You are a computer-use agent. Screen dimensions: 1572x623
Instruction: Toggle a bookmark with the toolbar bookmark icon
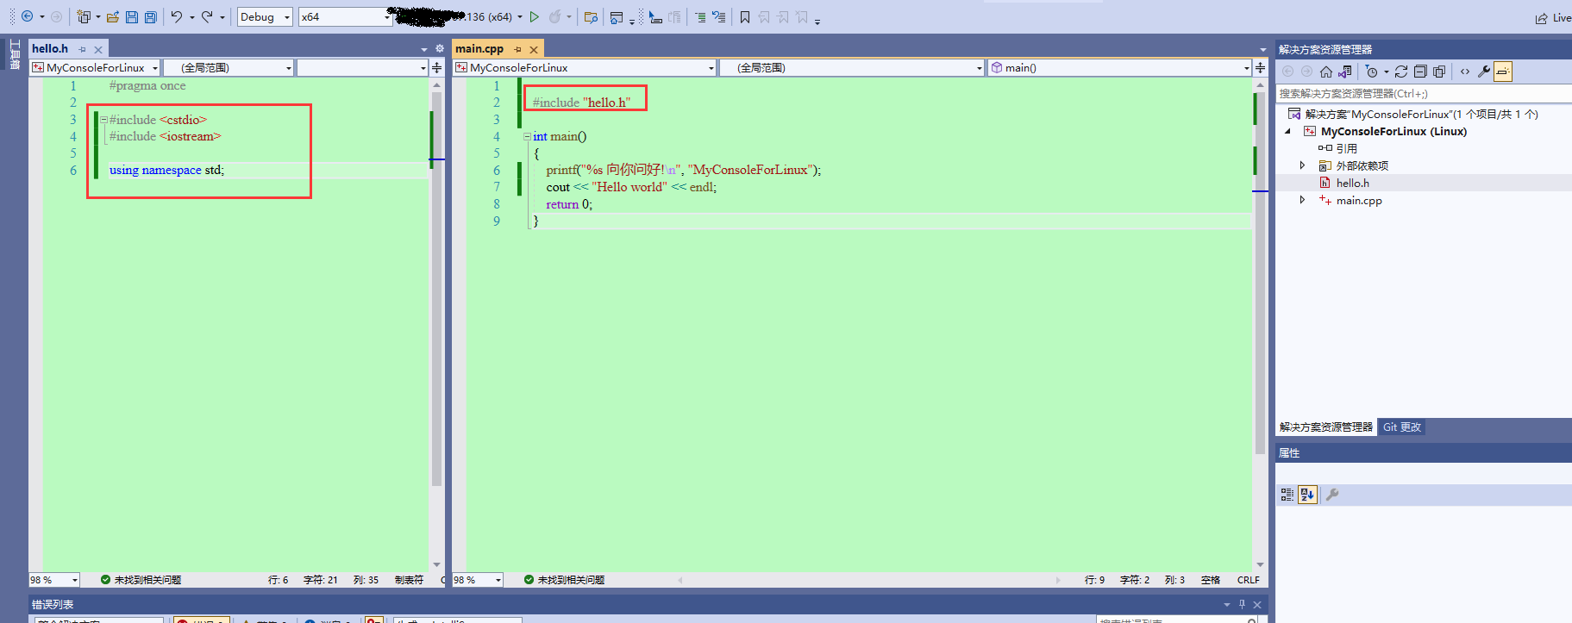pos(745,16)
